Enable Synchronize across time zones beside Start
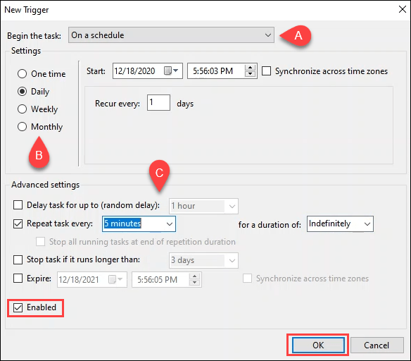The width and height of the screenshot is (411, 361). 266,71
